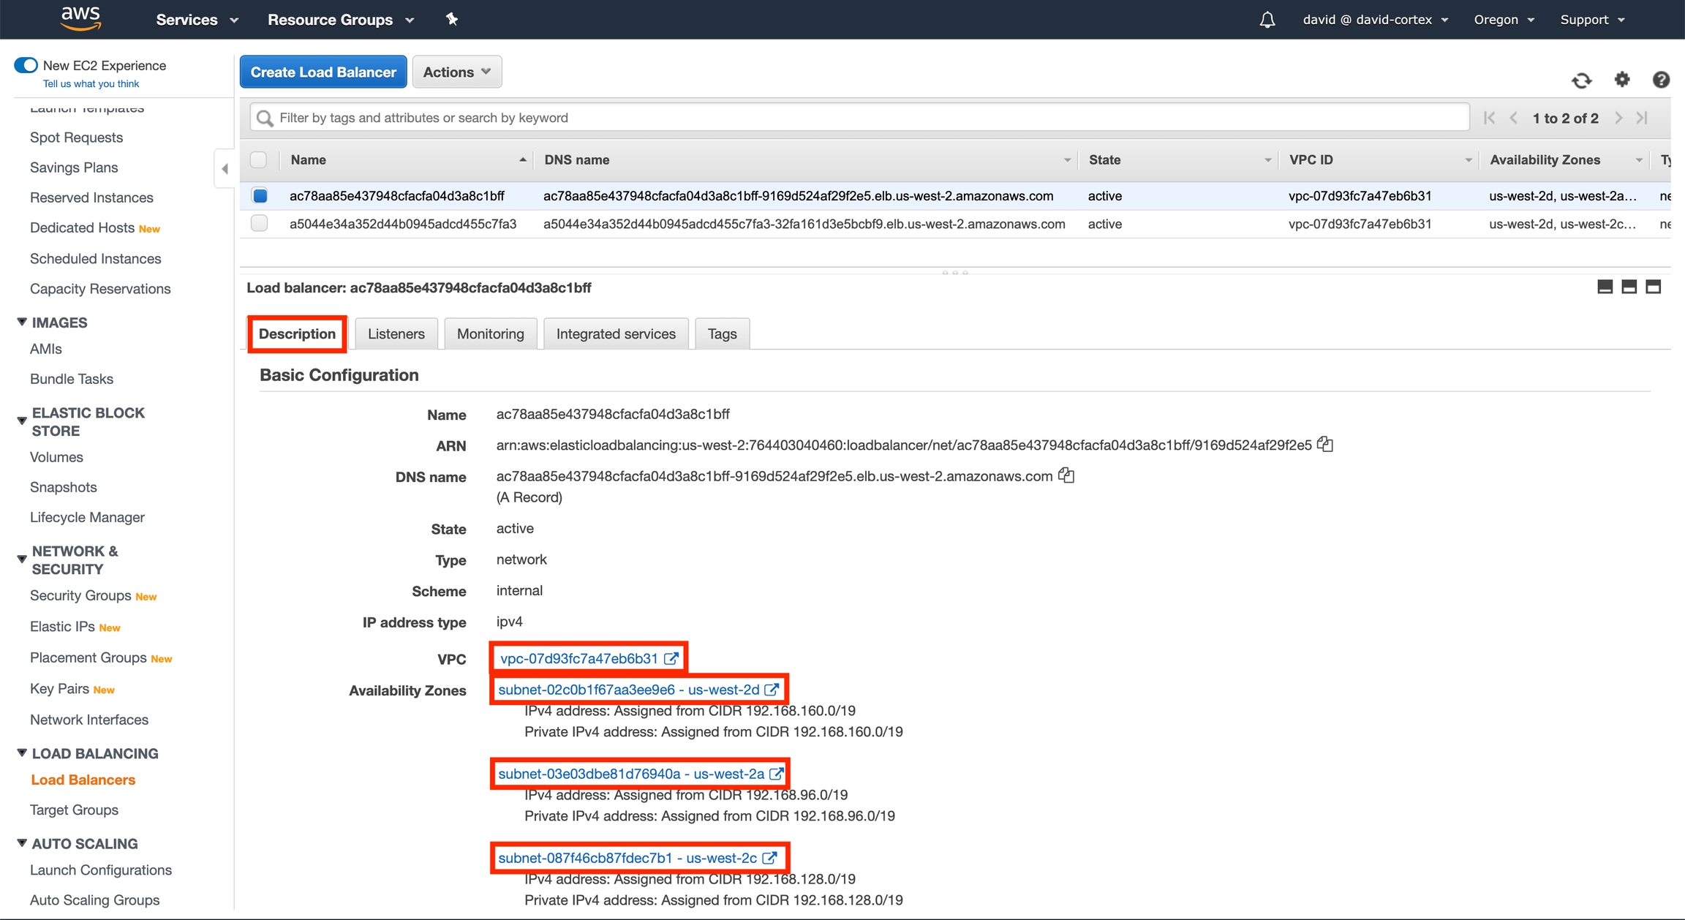Screen dimensions: 1685x920
Task: Open table settings gear icon
Action: point(1621,79)
